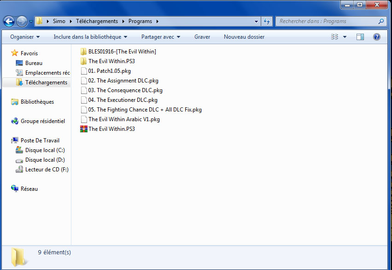
Task: Click in the Rechercher dans Programs search field
Action: point(327,21)
